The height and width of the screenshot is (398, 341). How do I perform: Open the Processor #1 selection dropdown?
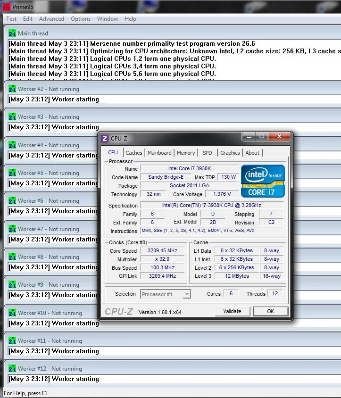coord(165,294)
